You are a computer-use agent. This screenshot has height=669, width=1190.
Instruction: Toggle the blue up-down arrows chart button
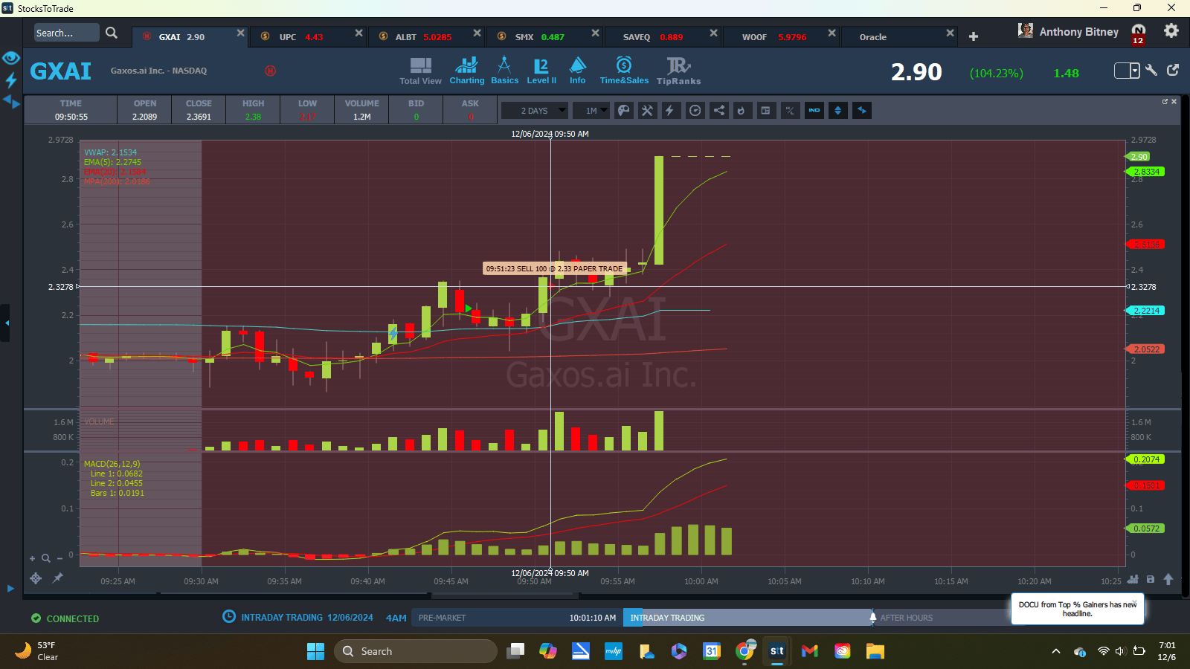(x=838, y=111)
